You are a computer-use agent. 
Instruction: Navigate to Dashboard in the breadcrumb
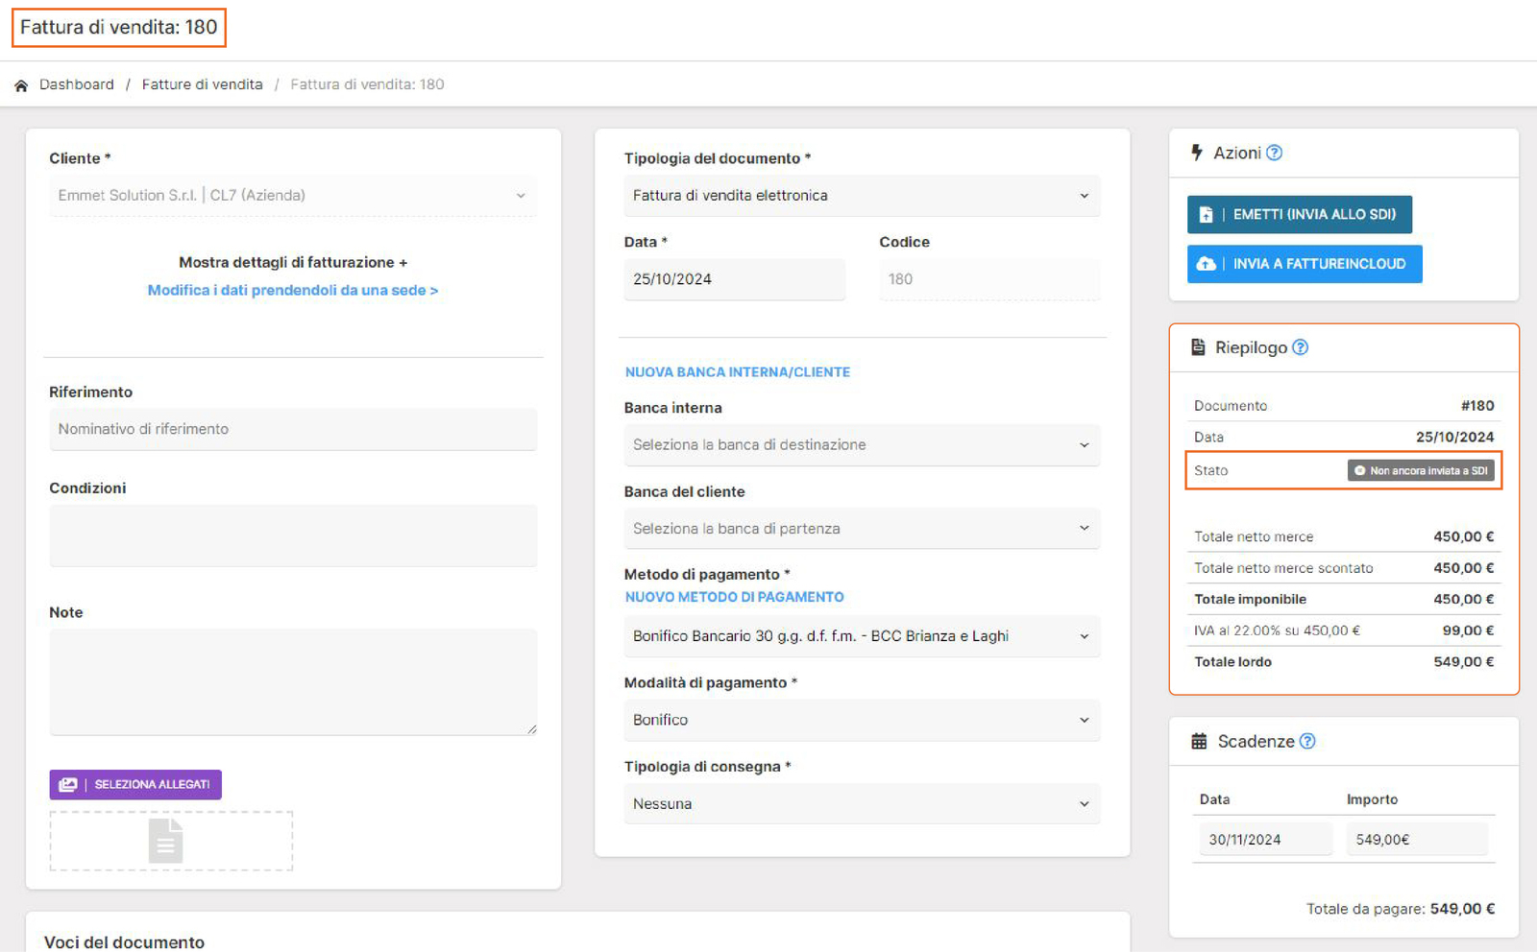coord(76,84)
